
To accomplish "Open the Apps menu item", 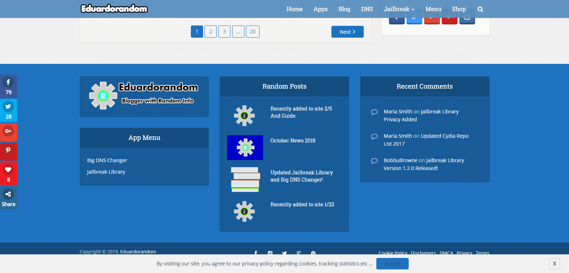I will click(x=320, y=9).
